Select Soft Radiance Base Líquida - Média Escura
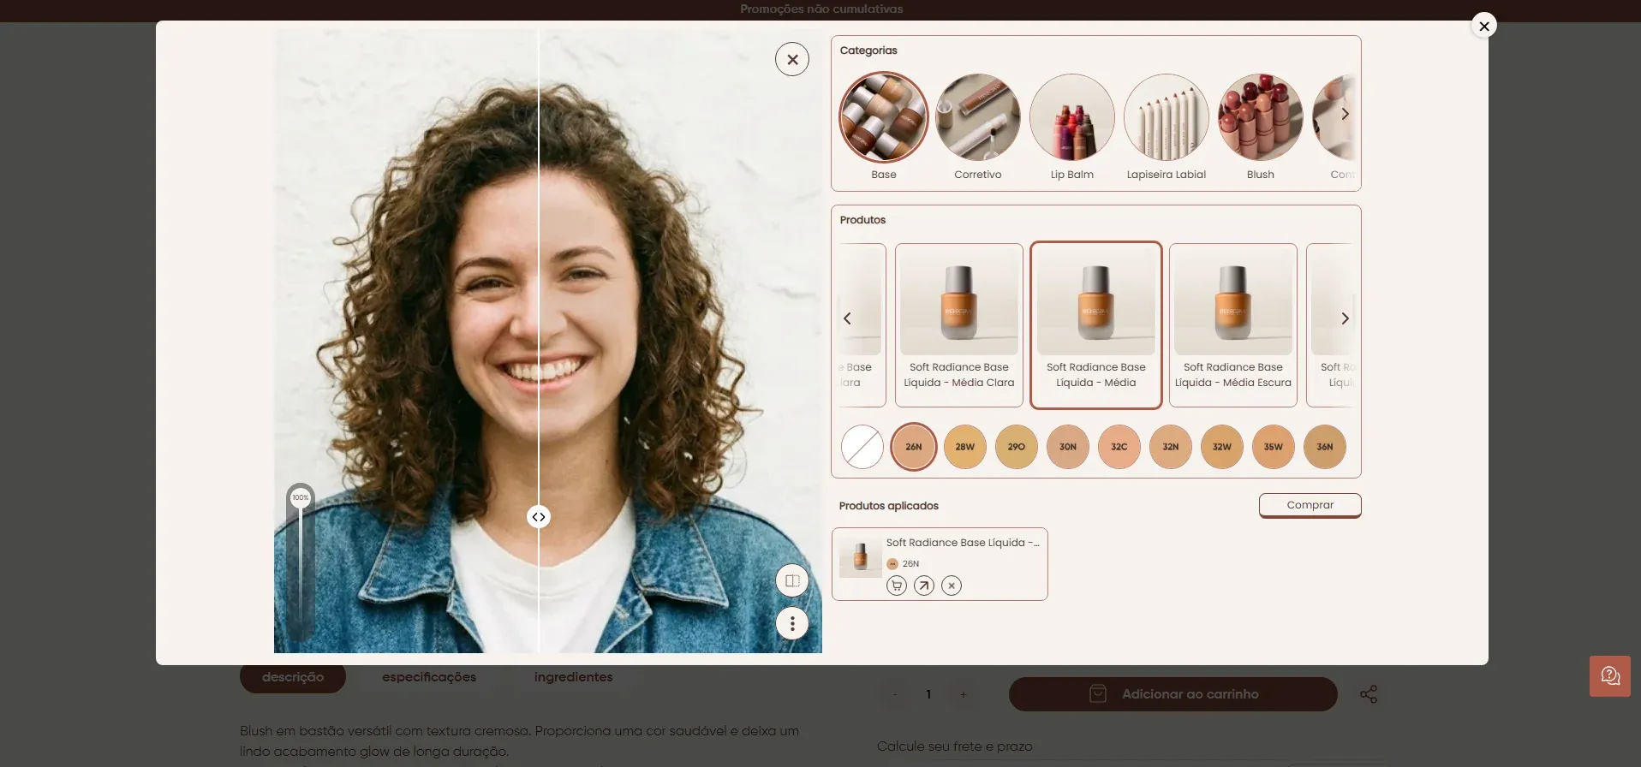This screenshot has height=767, width=1641. pyautogui.click(x=1233, y=325)
